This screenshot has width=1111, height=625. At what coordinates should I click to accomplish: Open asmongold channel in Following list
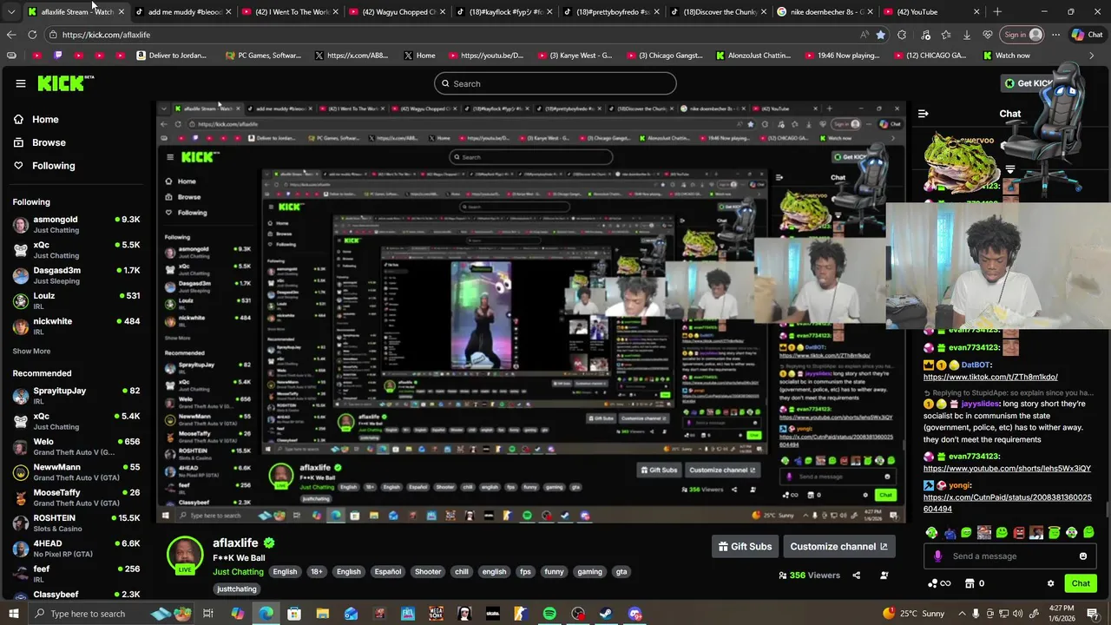76,224
